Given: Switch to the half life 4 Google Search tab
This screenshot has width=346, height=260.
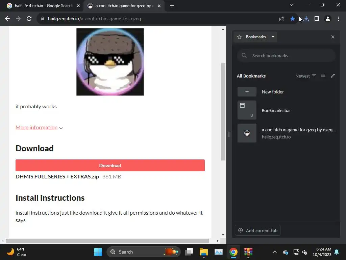Looking at the screenshot, I should 43,6.
